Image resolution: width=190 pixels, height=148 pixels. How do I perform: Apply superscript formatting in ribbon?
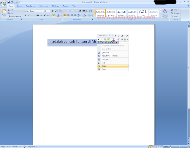[45, 15]
